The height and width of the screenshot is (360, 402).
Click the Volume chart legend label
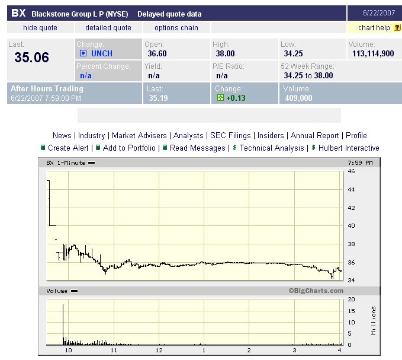(x=62, y=291)
